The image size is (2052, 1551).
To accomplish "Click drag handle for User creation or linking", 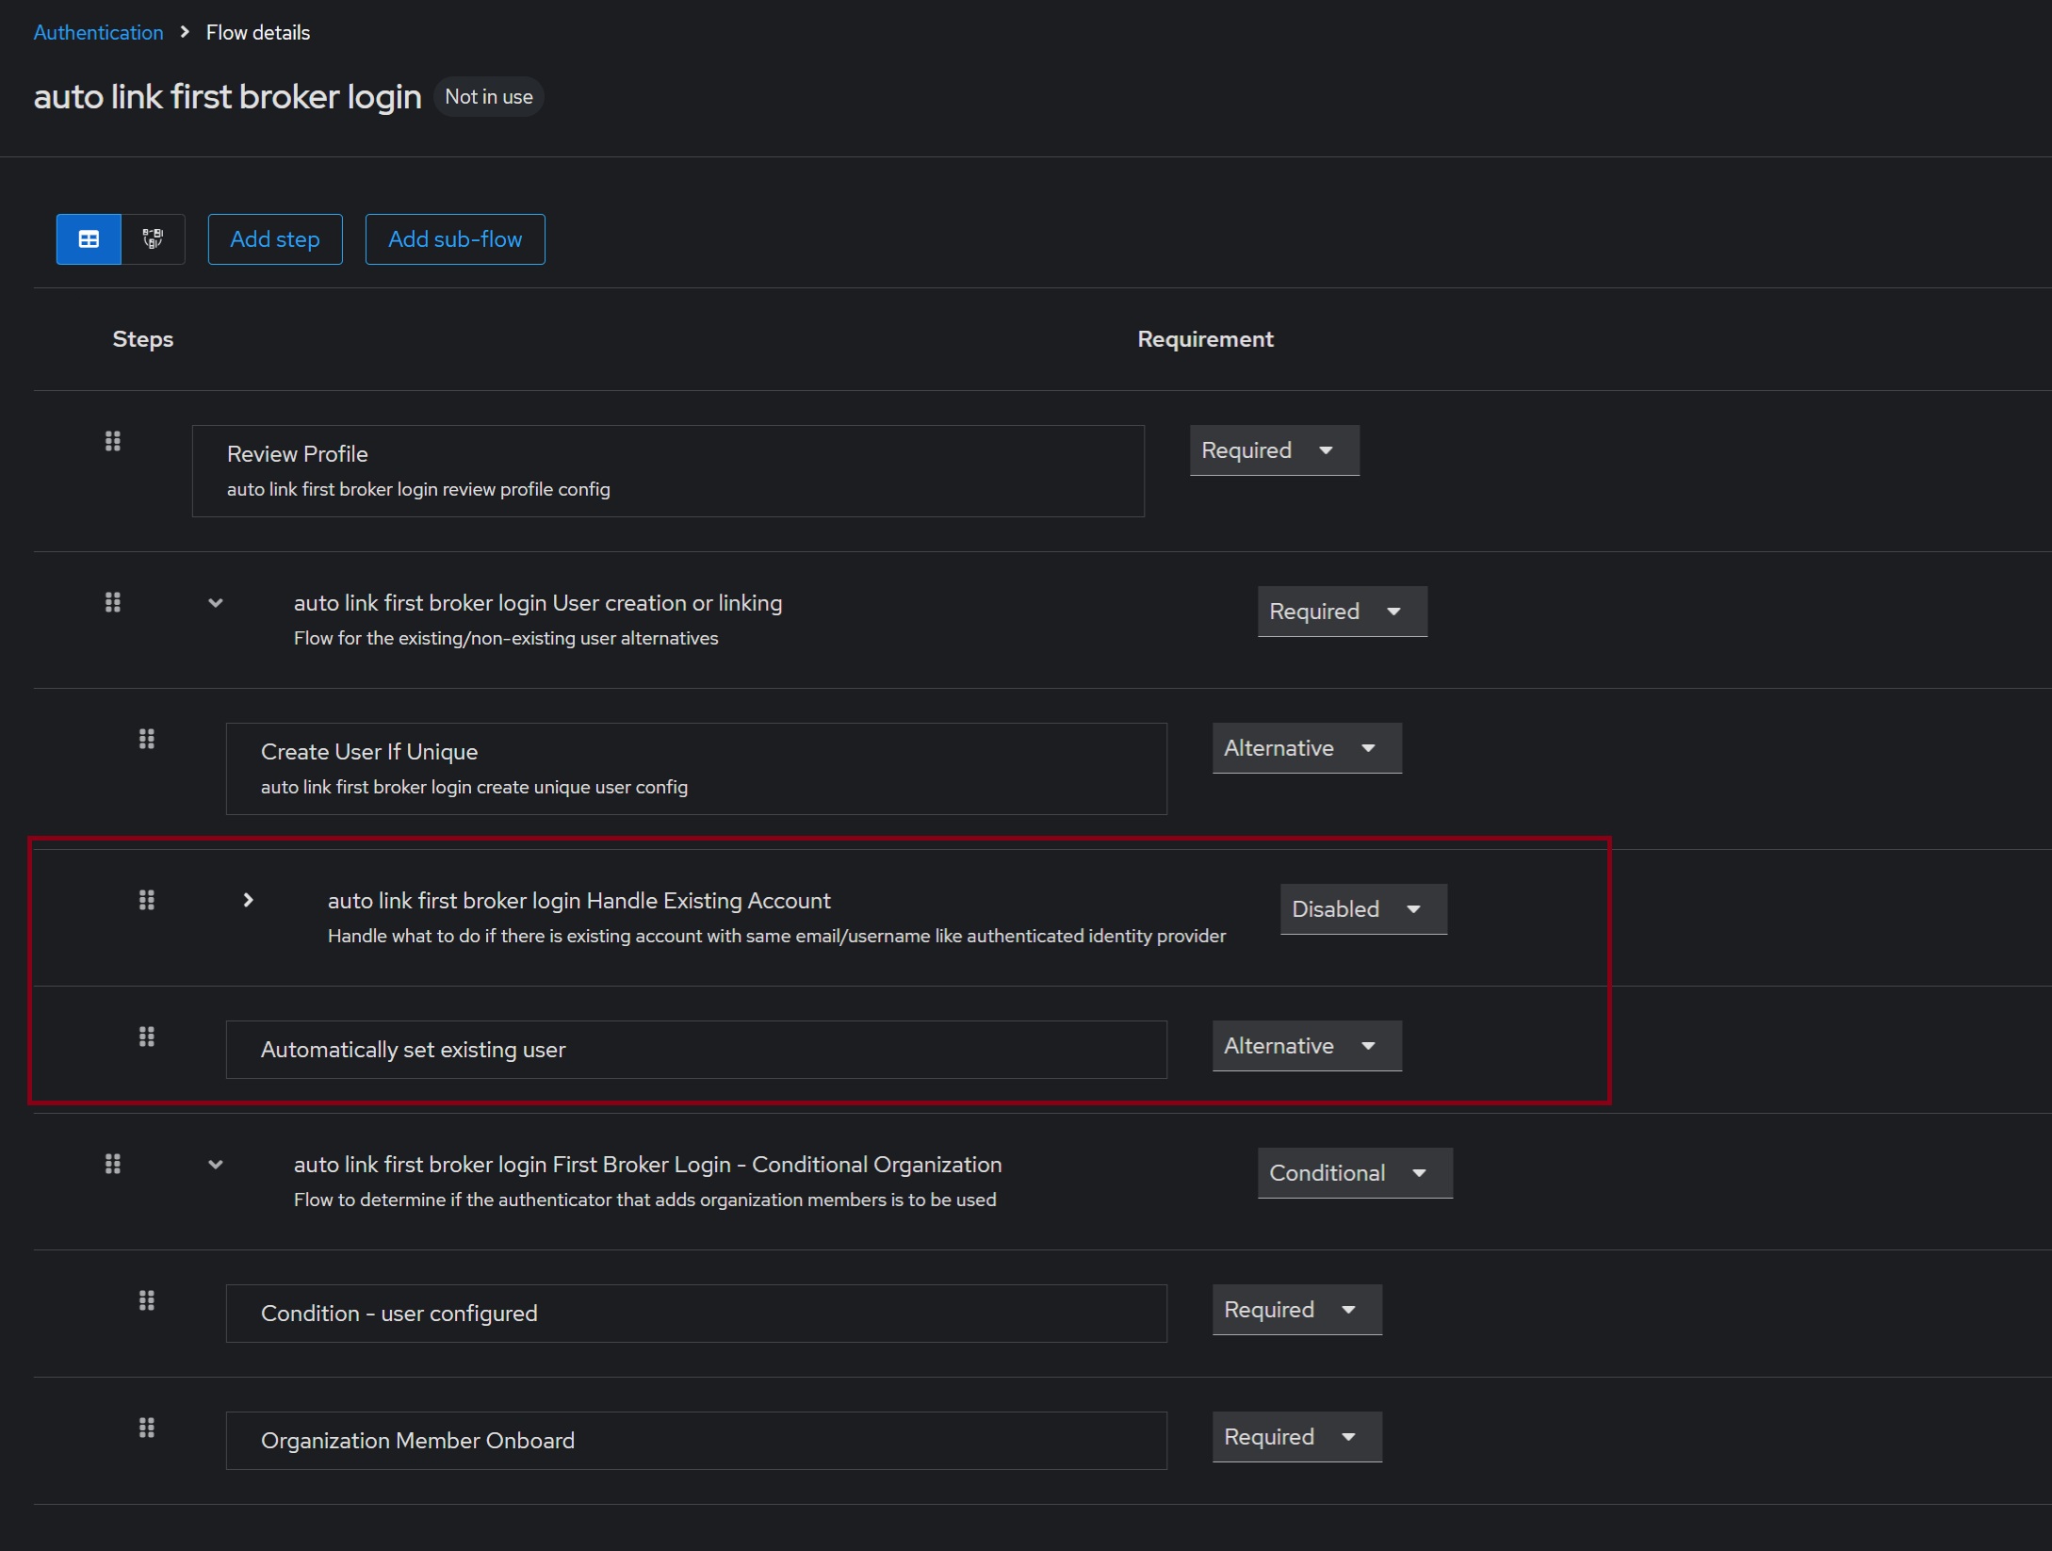I will click(113, 602).
